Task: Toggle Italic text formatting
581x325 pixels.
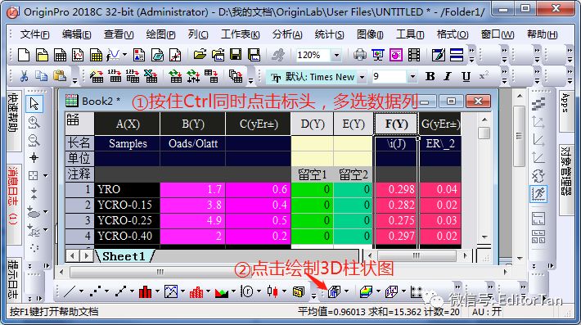Action: click(x=448, y=76)
